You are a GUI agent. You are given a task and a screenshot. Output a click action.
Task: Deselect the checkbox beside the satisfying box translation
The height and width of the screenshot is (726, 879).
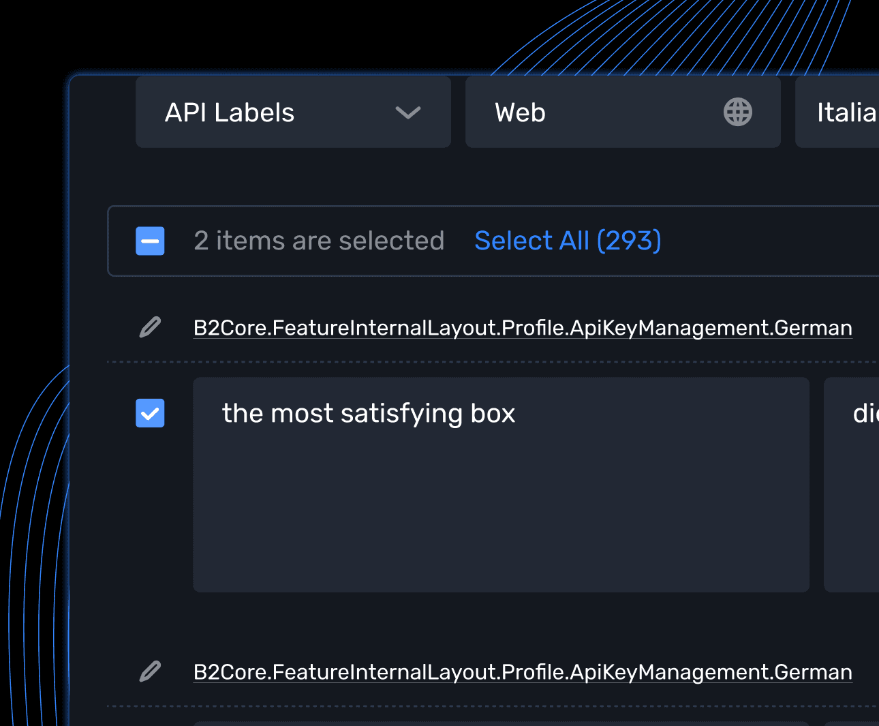[x=150, y=413]
